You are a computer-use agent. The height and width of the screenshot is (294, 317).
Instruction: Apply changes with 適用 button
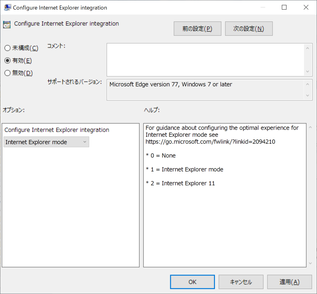click(289, 282)
